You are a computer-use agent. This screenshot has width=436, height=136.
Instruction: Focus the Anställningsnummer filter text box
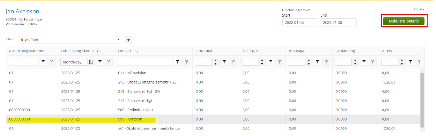pos(23,62)
